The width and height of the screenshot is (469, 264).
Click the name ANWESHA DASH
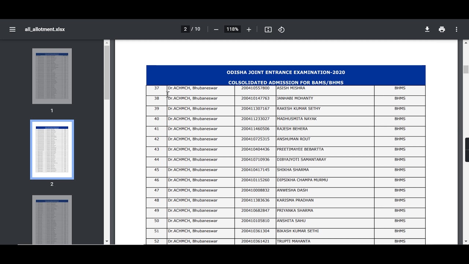pyautogui.click(x=292, y=190)
